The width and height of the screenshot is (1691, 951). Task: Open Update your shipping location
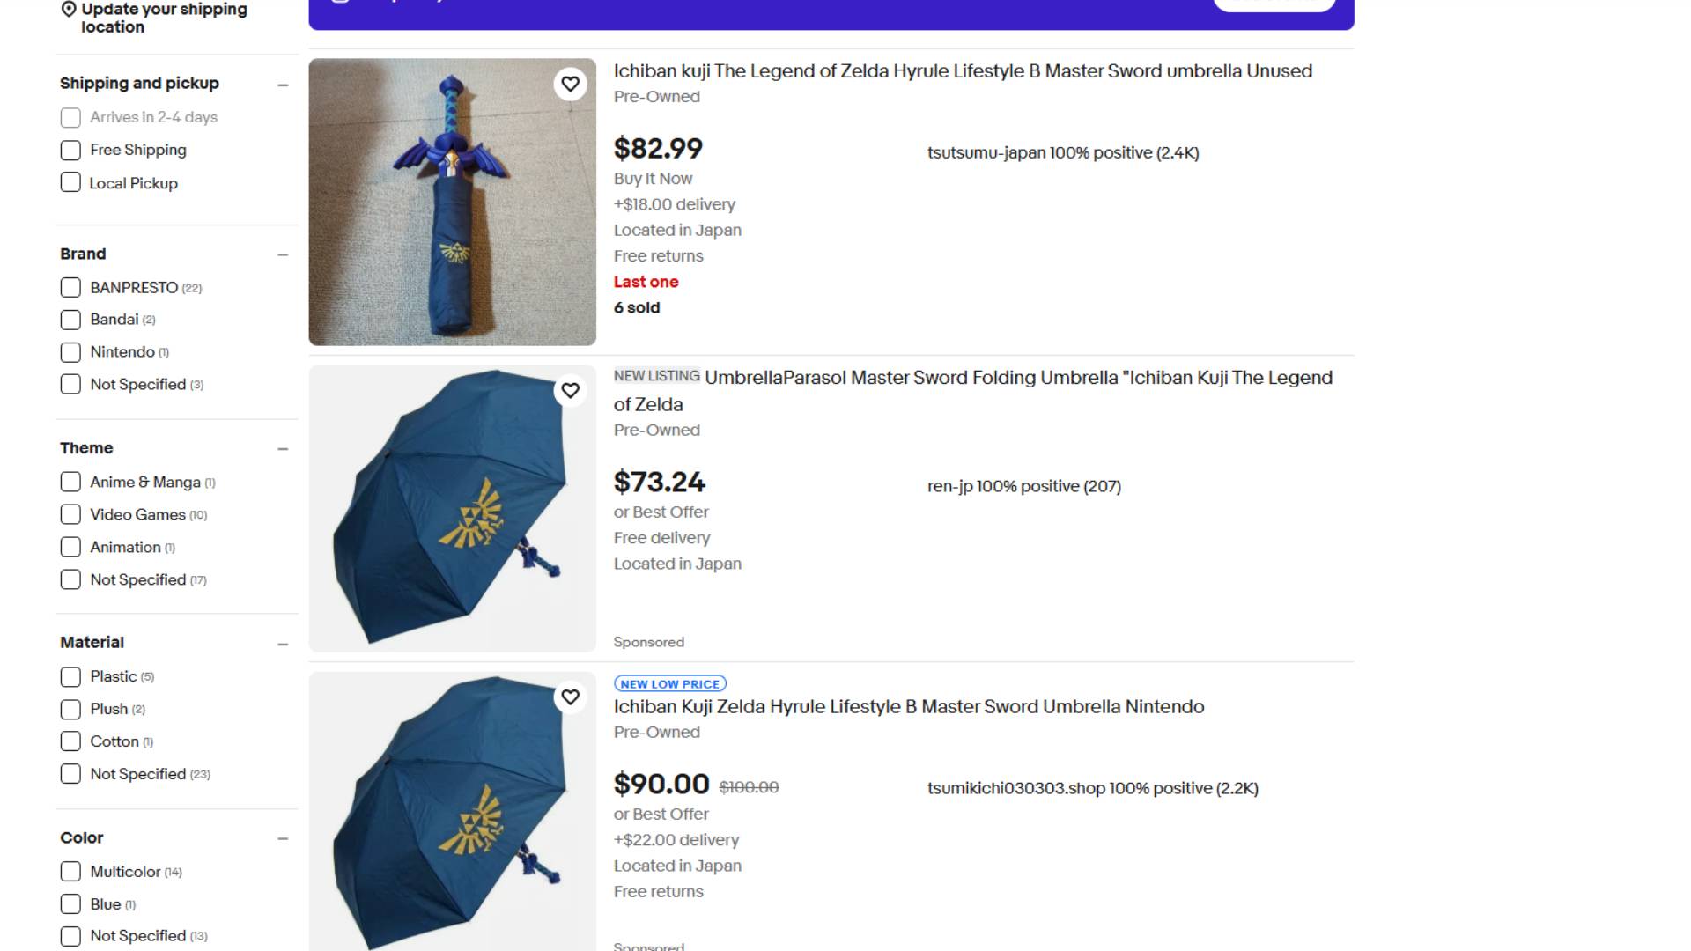163,18
